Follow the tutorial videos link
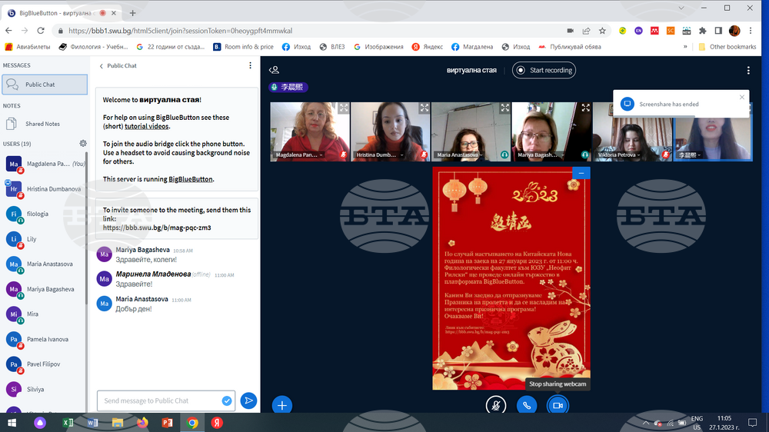769x432 pixels. click(147, 126)
